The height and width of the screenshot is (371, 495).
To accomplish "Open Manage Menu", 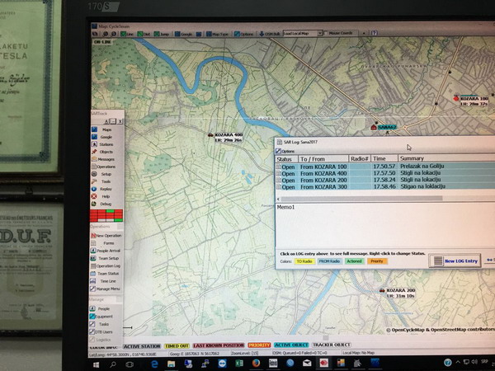I will pos(106,289).
